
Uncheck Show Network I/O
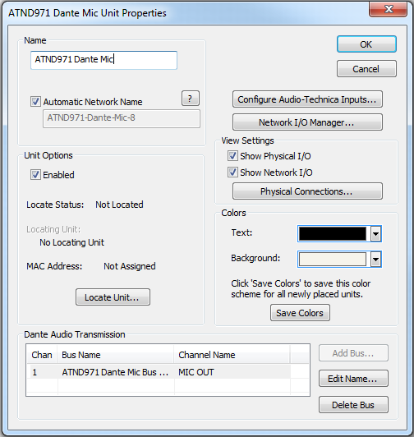click(232, 172)
